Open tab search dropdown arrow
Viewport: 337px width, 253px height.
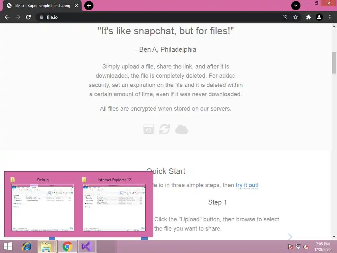[x=296, y=6]
